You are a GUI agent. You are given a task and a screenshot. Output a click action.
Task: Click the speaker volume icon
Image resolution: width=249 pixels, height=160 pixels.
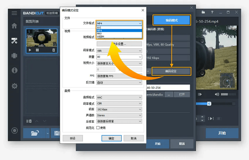[x=217, y=94]
